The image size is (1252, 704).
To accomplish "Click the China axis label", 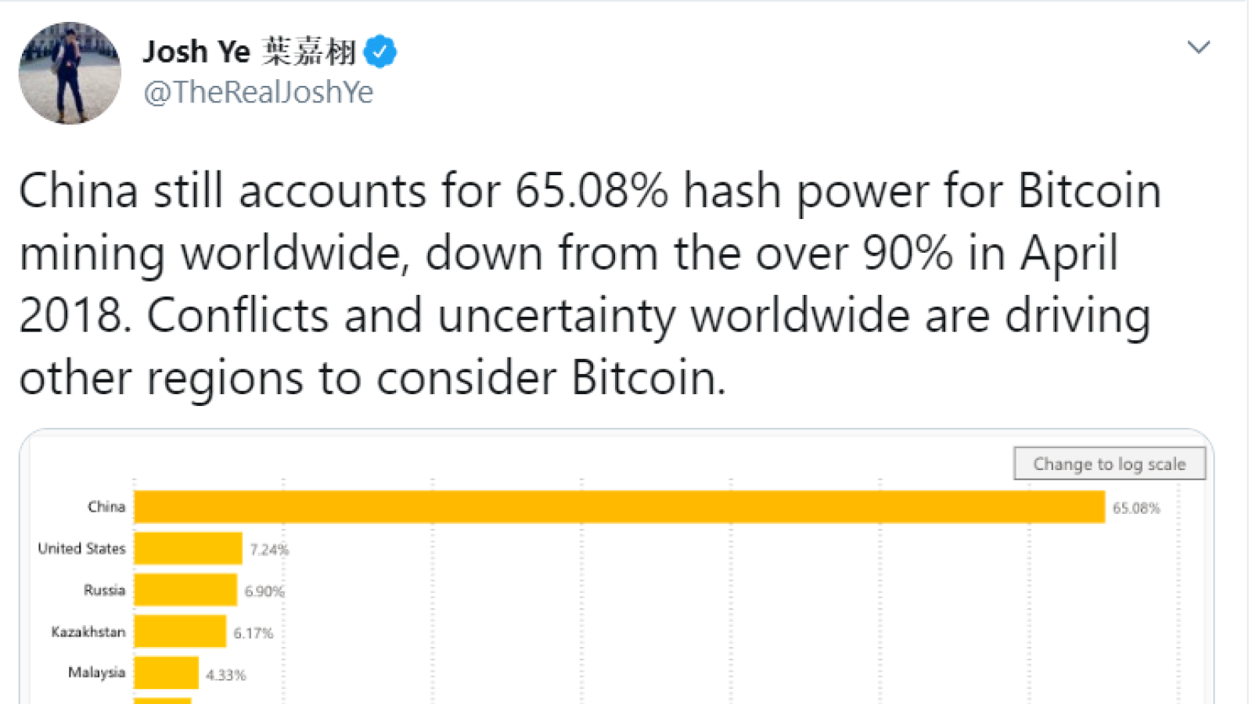I will (x=106, y=507).
